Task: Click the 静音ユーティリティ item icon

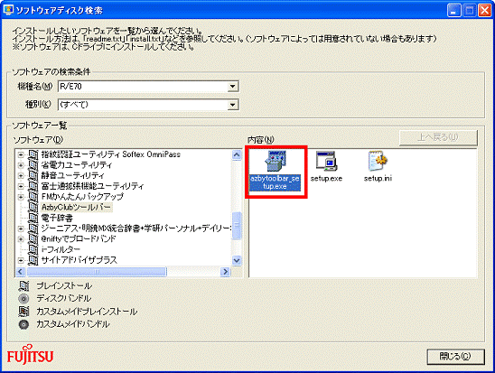Action: pyautogui.click(x=33, y=175)
